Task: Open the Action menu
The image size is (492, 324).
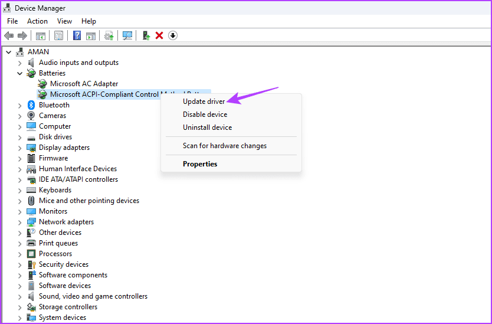Action: point(37,21)
